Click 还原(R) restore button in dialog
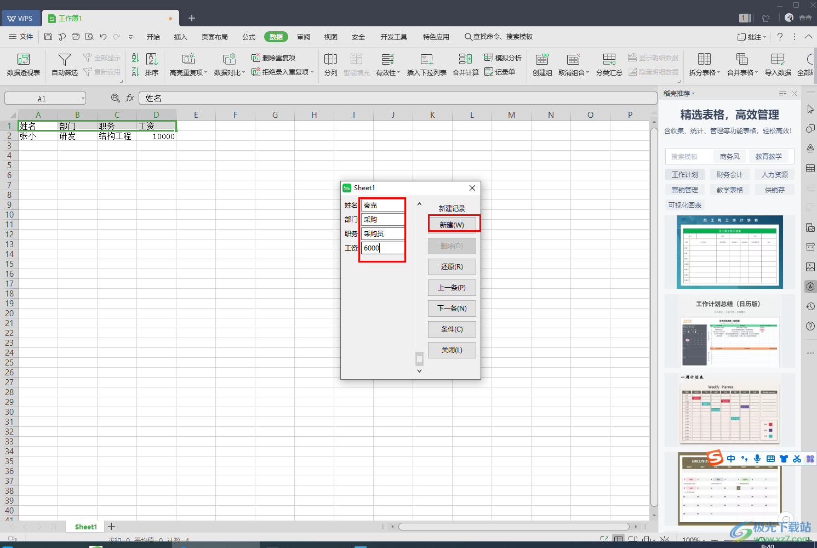The width and height of the screenshot is (817, 548). tap(452, 267)
